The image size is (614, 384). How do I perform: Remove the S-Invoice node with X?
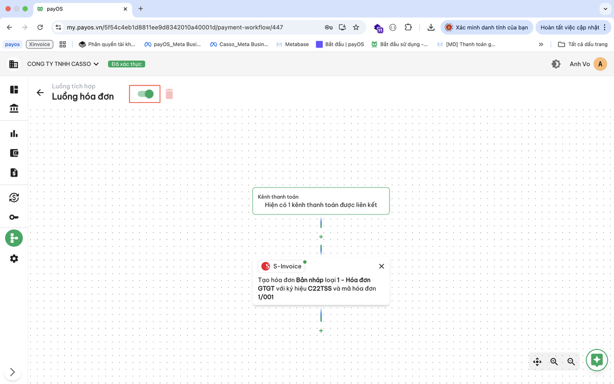click(x=381, y=266)
